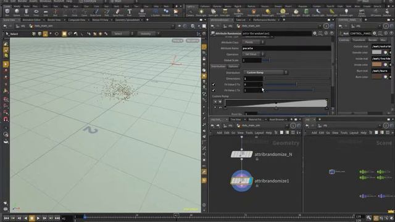Click the display options icon at viewport right edge
The width and height of the screenshot is (395, 222).
click(x=204, y=47)
